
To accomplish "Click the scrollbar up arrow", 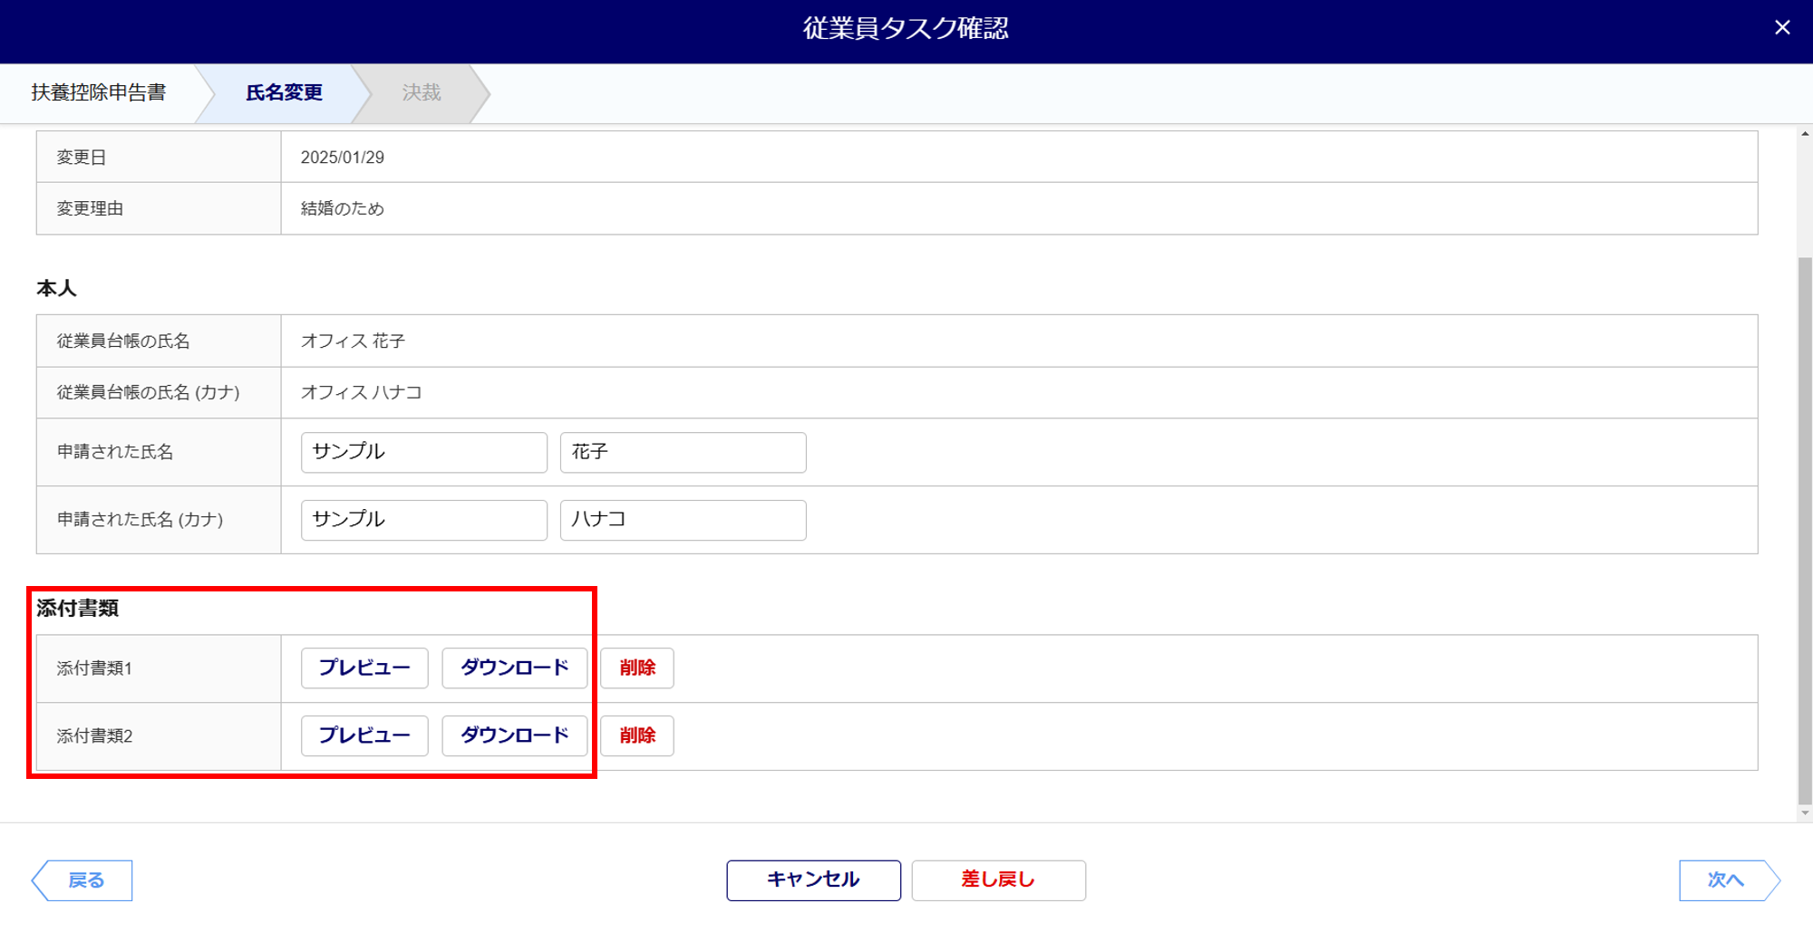I will (x=1805, y=134).
